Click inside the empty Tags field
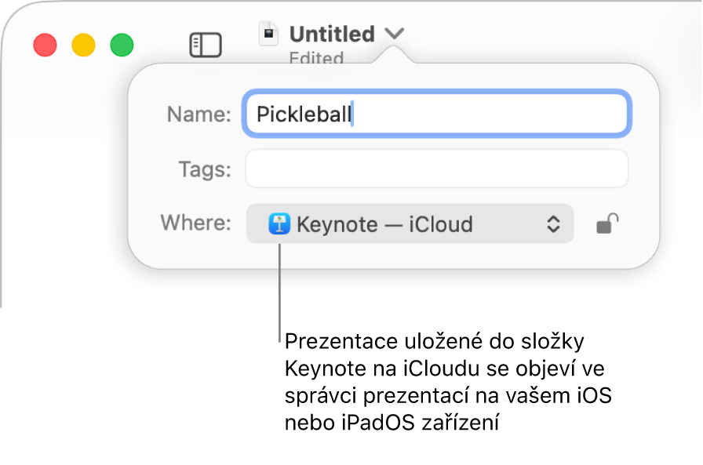This screenshot has height=465, width=703. [436, 169]
